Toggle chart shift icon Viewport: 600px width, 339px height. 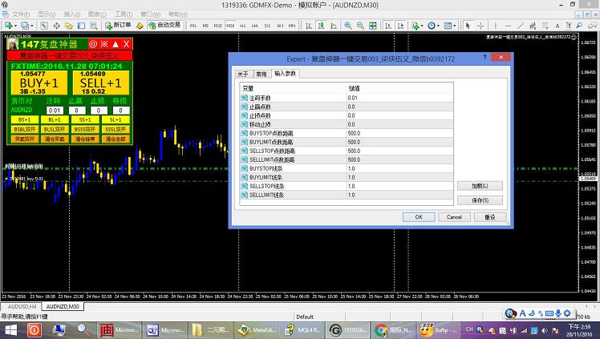click(x=400, y=26)
